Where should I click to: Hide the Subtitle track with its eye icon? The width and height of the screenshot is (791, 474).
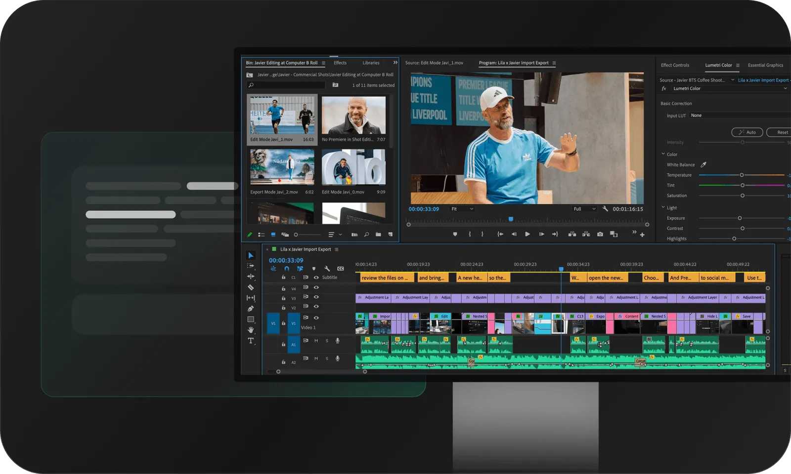316,277
